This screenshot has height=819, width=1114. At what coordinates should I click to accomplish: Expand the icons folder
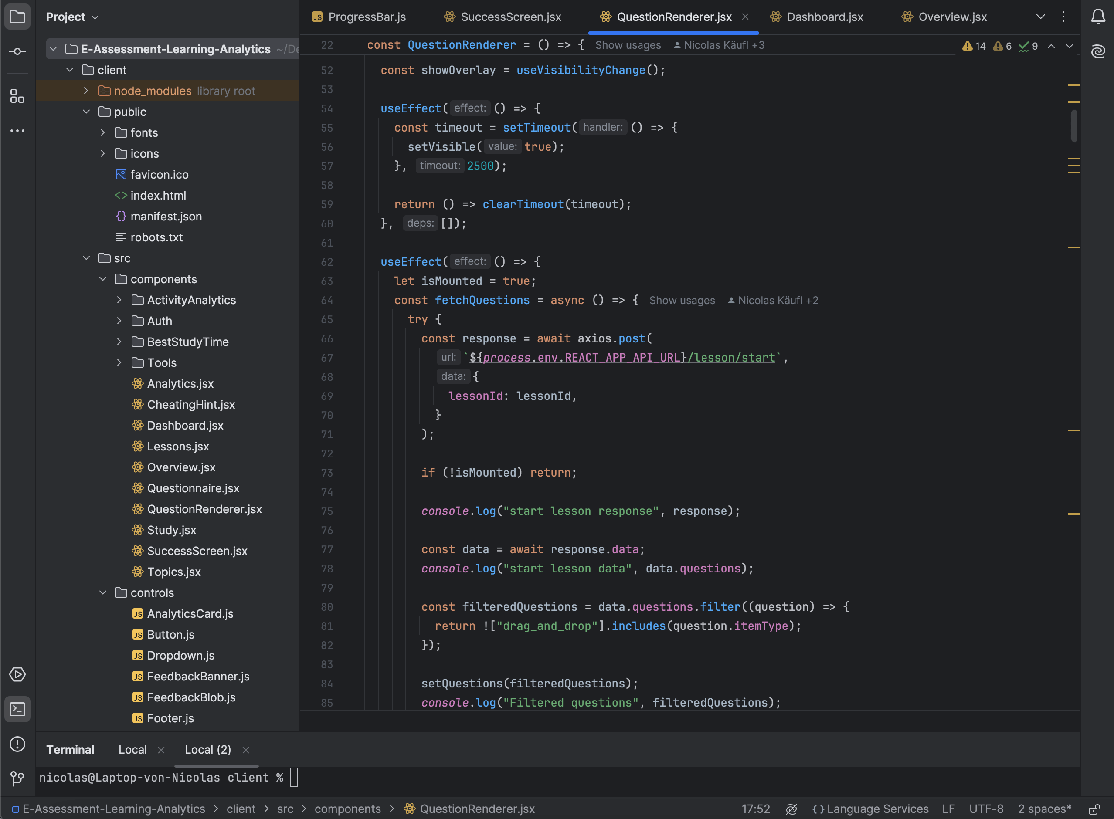coord(102,153)
